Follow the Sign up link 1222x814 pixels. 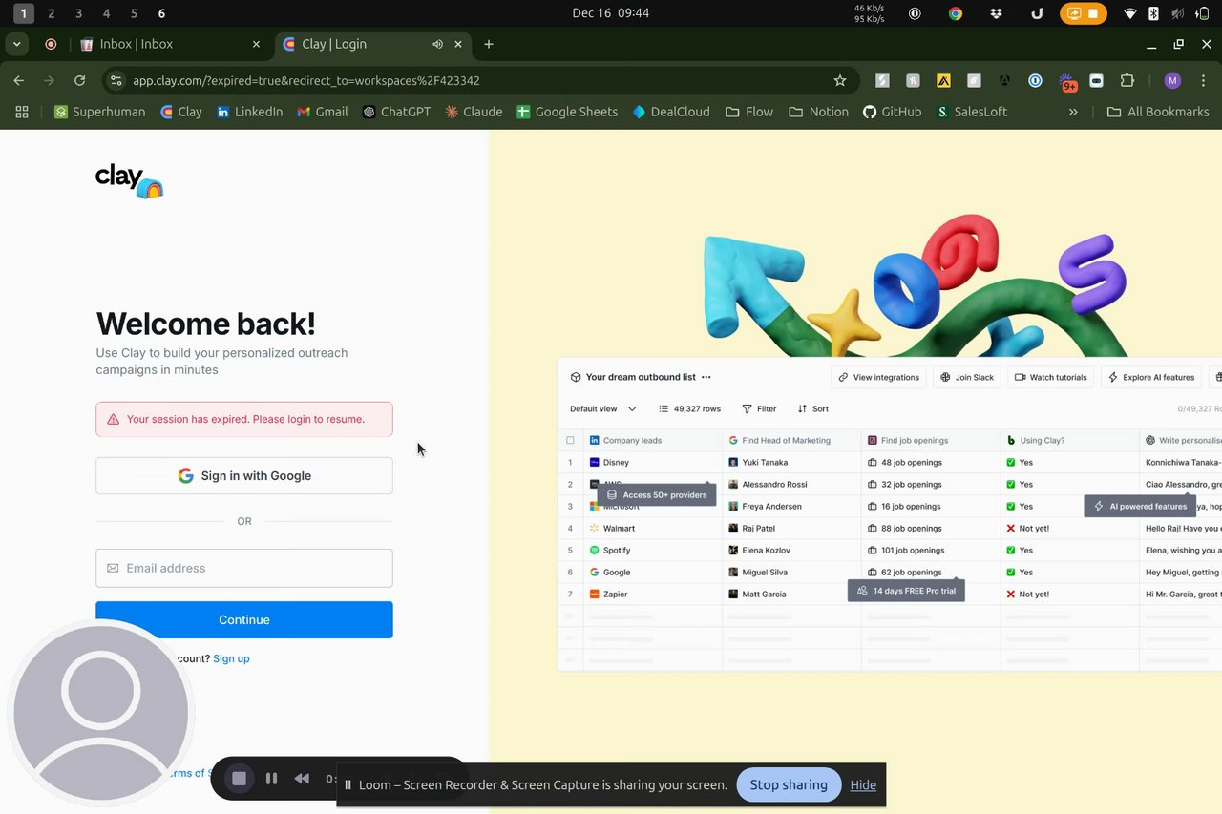[231, 658]
